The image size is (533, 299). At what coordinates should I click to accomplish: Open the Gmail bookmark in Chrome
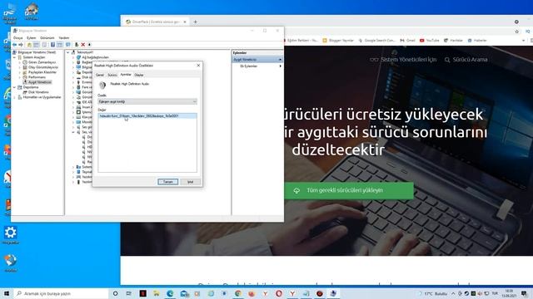click(407, 41)
